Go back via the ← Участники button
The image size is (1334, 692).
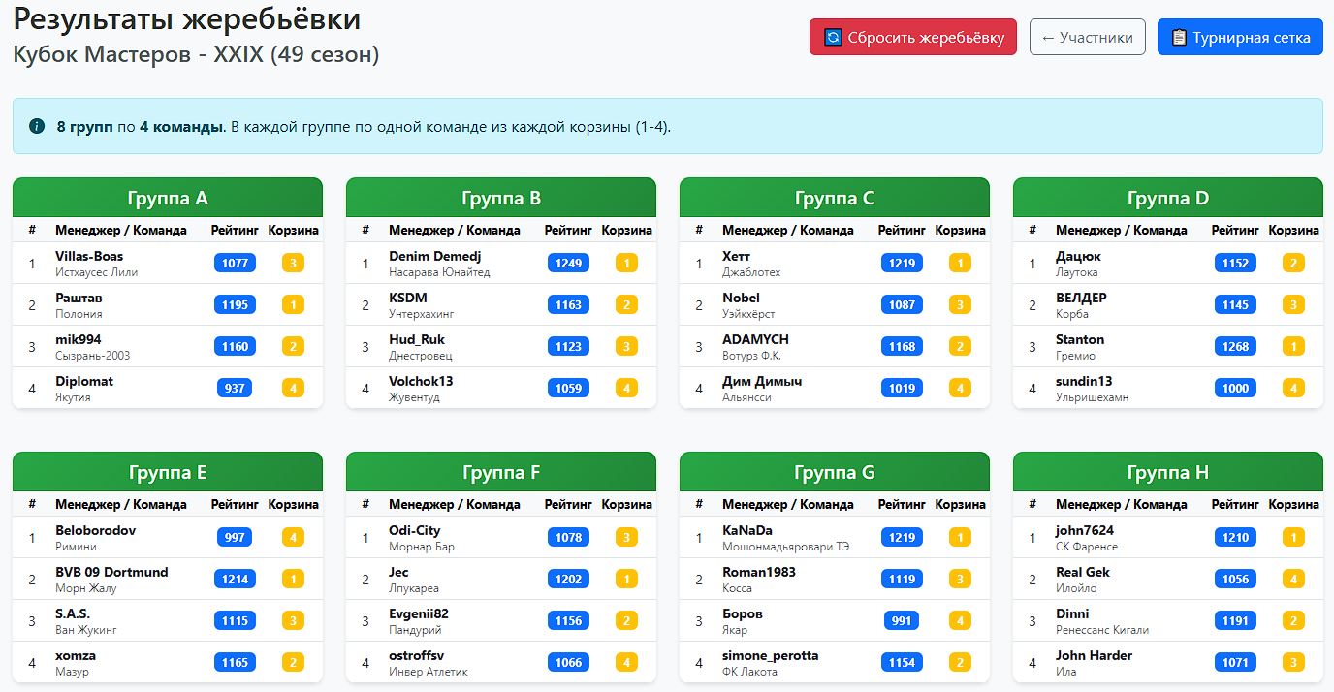tap(1087, 38)
